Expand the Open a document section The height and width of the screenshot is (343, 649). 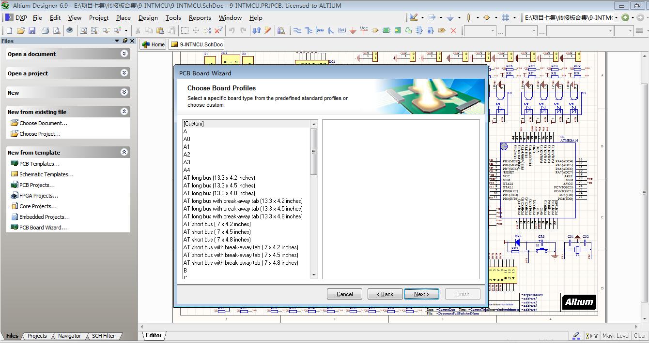124,54
